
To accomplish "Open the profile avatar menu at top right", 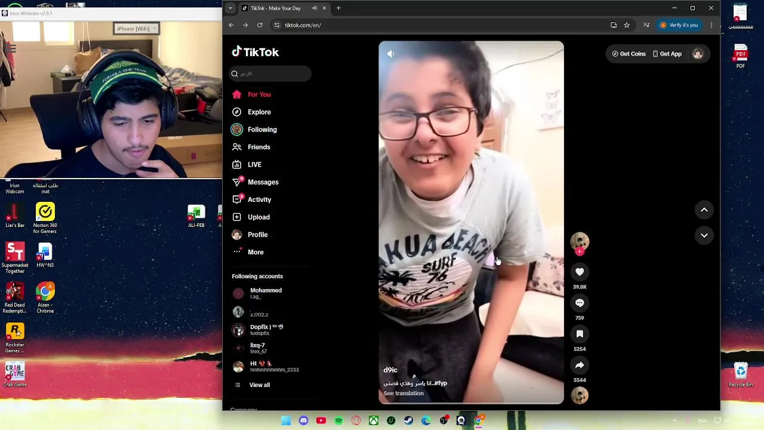I will (698, 54).
